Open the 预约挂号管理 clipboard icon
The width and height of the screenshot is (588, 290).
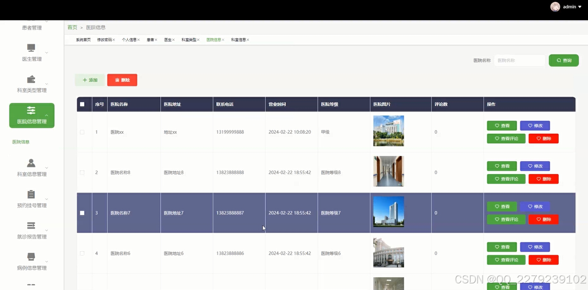[31, 194]
